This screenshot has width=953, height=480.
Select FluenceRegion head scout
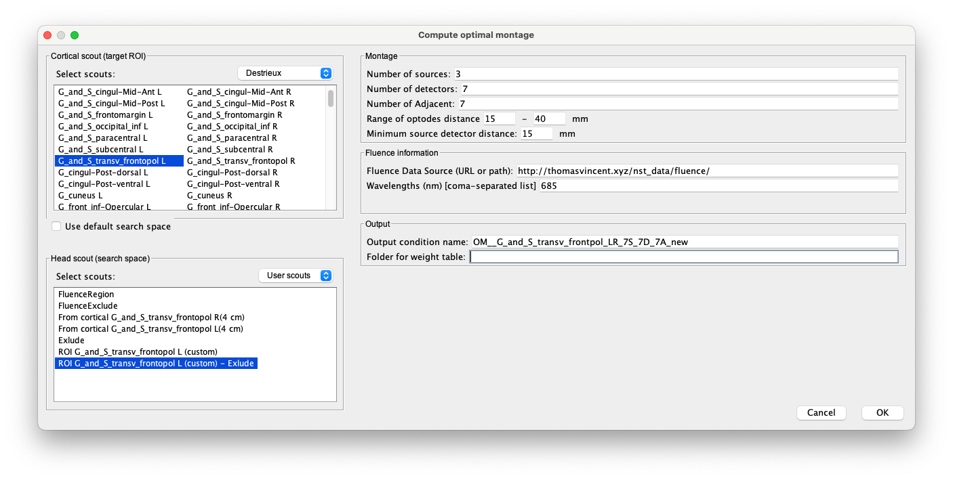(x=86, y=294)
